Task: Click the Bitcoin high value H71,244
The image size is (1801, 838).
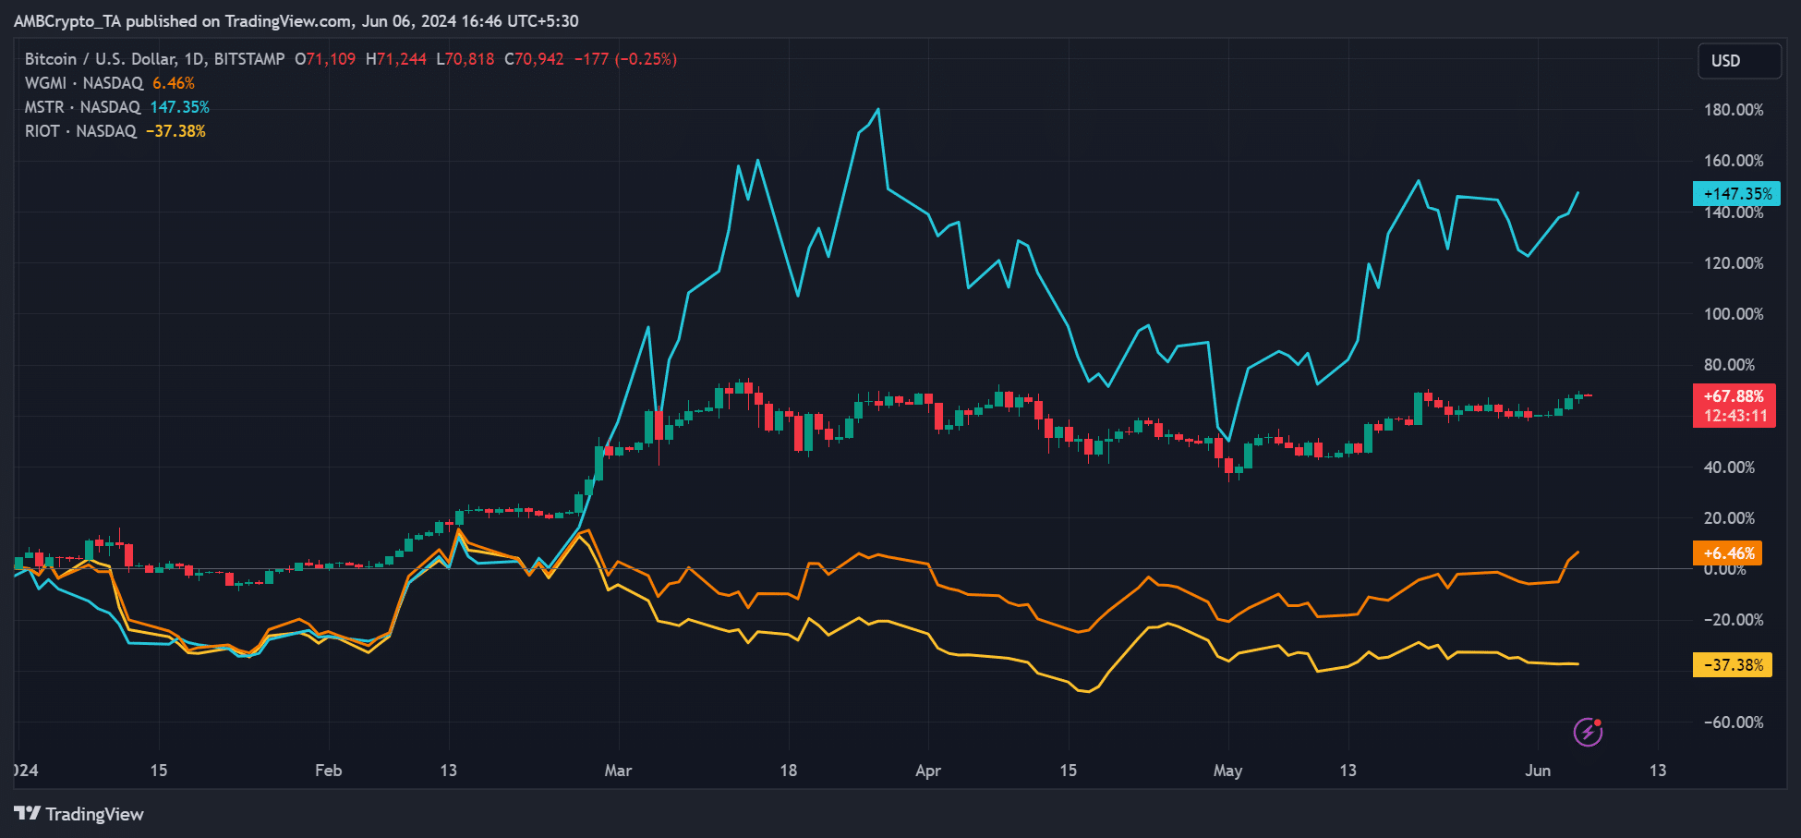Action: click(396, 59)
